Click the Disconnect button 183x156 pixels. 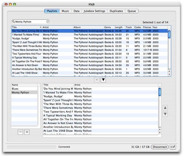coord(160,147)
